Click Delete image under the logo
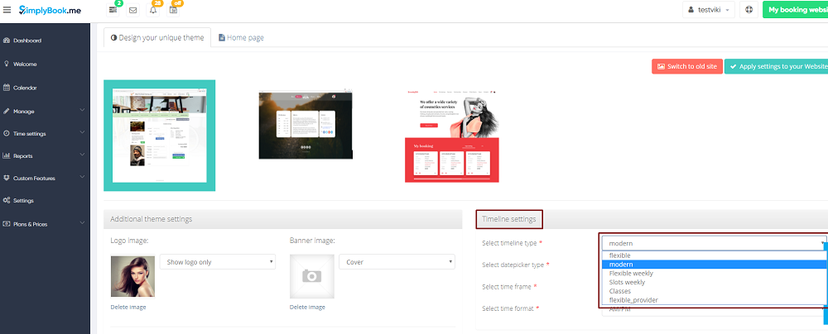Screen dimensions: 828x334 pyautogui.click(x=128, y=307)
